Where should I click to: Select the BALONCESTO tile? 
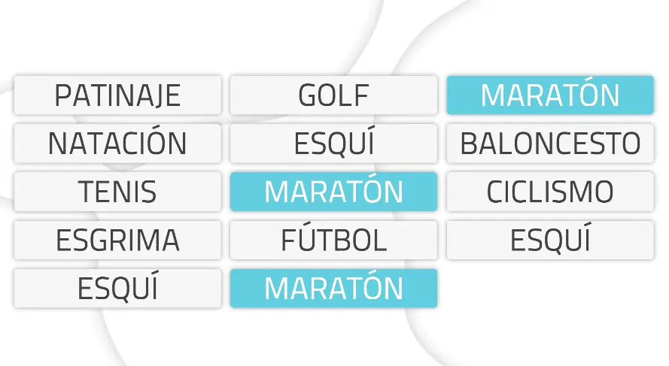coord(550,144)
